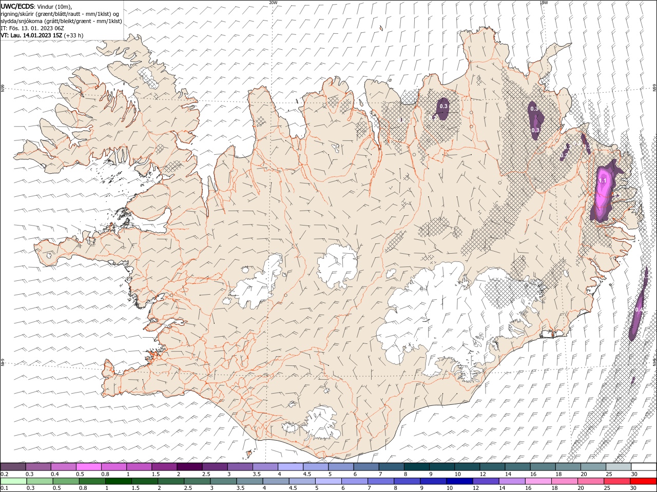Select the darkest purple swatch labeled 2 in the snow legend
Screen dimensions: 657x492
point(189,467)
